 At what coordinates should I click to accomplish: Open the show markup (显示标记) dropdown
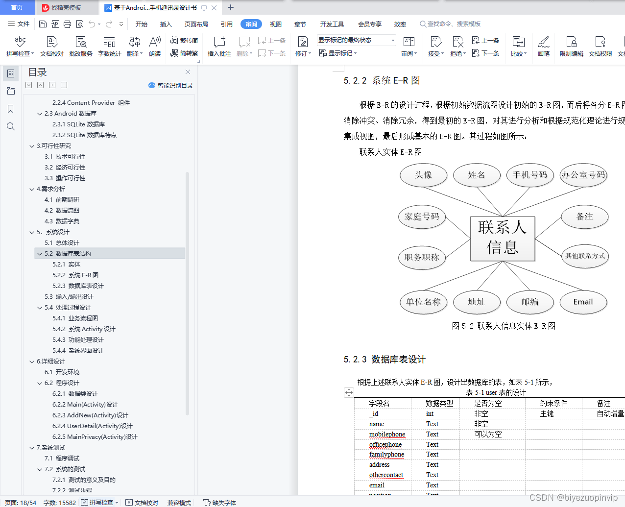(338, 53)
